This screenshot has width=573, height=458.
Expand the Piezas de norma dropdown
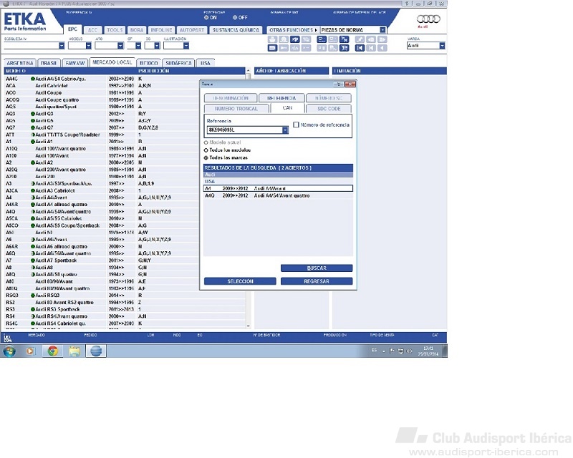click(382, 30)
